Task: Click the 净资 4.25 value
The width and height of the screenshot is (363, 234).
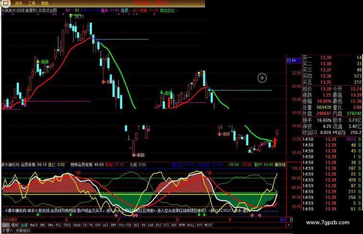Action: (327, 126)
